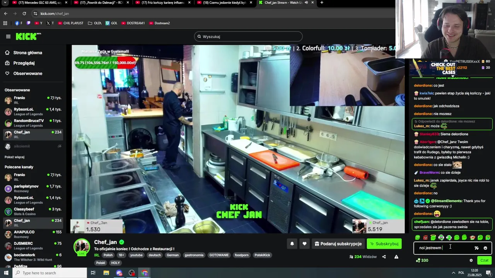This screenshot has height=278, width=495.
Task: Open Przeglądaj in sidebar
Action: 24,63
